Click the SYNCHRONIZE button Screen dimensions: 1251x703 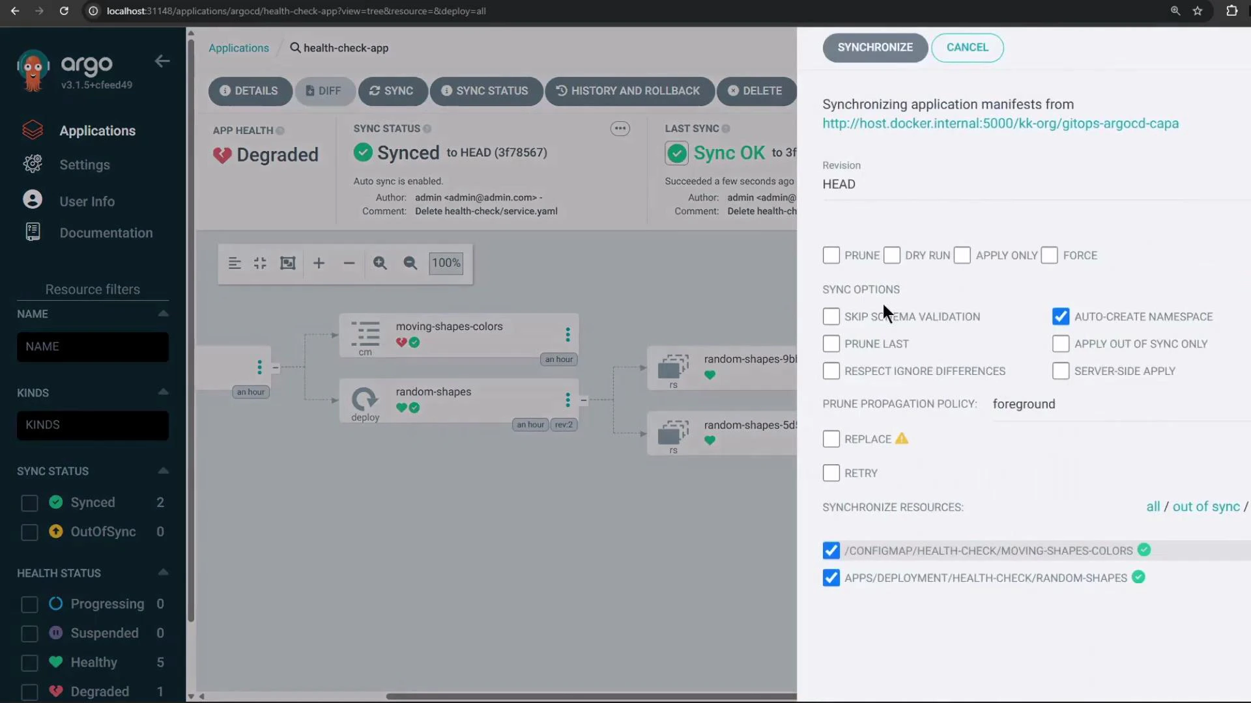(875, 48)
